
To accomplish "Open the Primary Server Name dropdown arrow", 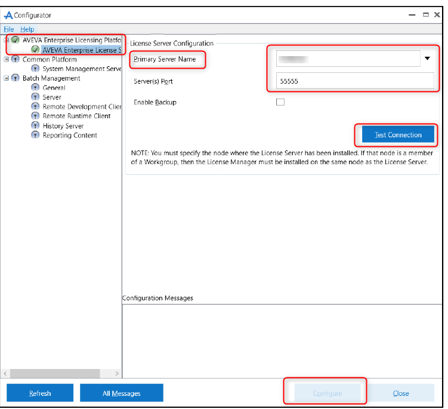I will (x=427, y=59).
